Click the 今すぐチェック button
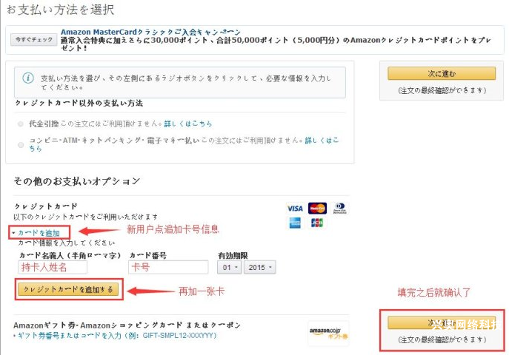This screenshot has width=509, height=355. pos(34,39)
